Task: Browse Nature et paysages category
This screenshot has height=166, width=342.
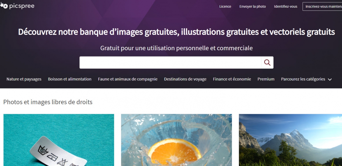Action: (x=24, y=79)
